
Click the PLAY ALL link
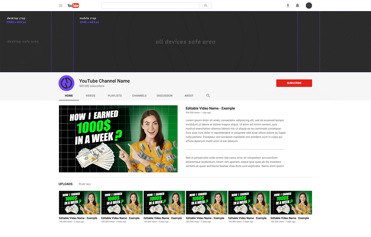pos(85,184)
